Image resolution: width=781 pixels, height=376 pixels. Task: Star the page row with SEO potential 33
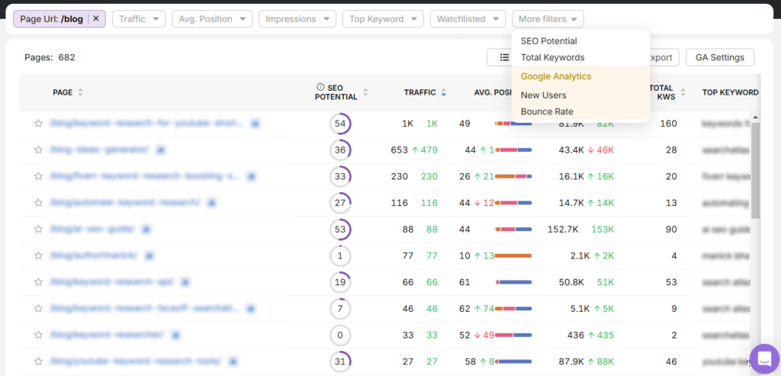tap(38, 176)
